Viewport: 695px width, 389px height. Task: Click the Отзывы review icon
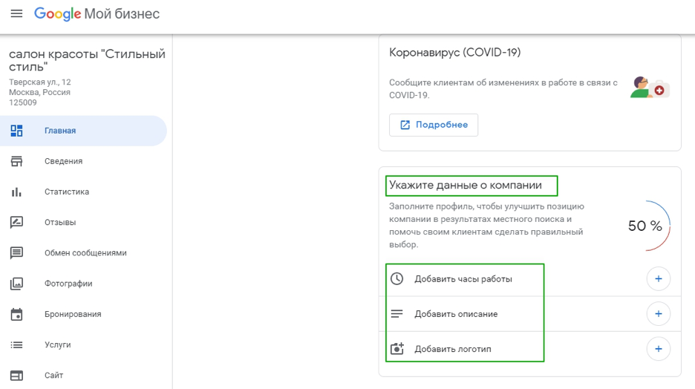pyautogui.click(x=16, y=222)
